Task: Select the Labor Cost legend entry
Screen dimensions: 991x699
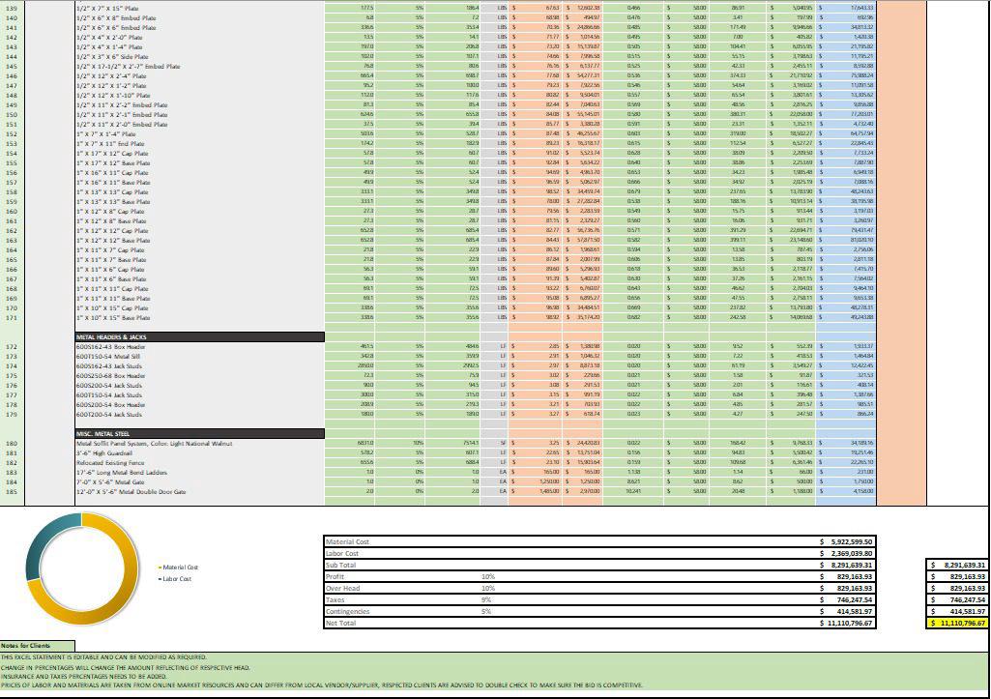Action: point(177,579)
